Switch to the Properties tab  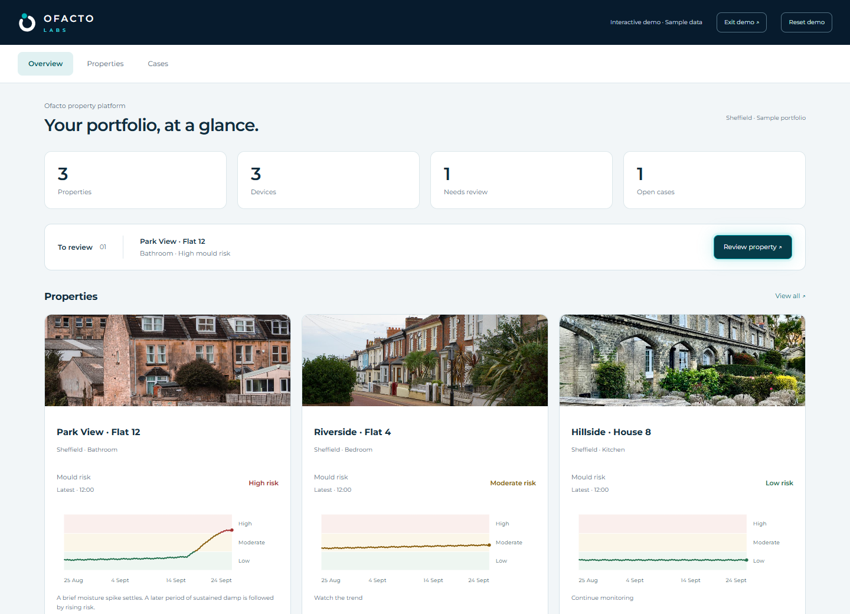[x=105, y=64]
